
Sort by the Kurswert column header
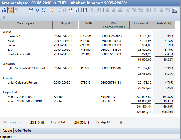[141, 23]
